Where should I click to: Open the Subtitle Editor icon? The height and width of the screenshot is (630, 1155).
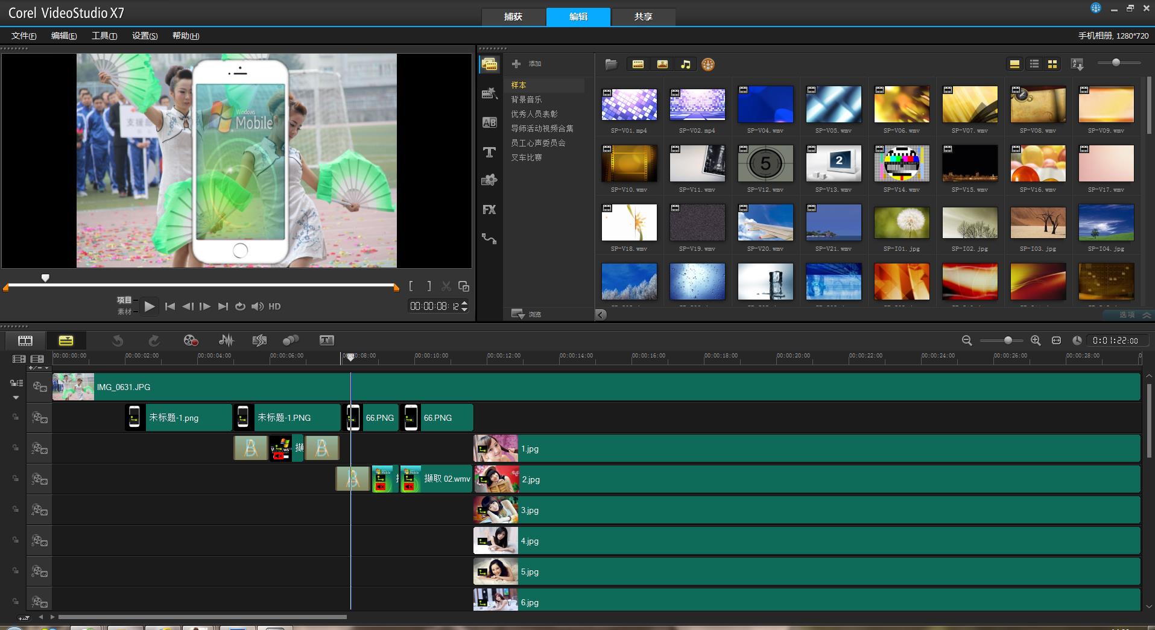[326, 341]
